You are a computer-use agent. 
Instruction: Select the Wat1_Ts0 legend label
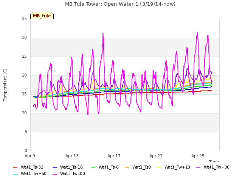click(141, 167)
